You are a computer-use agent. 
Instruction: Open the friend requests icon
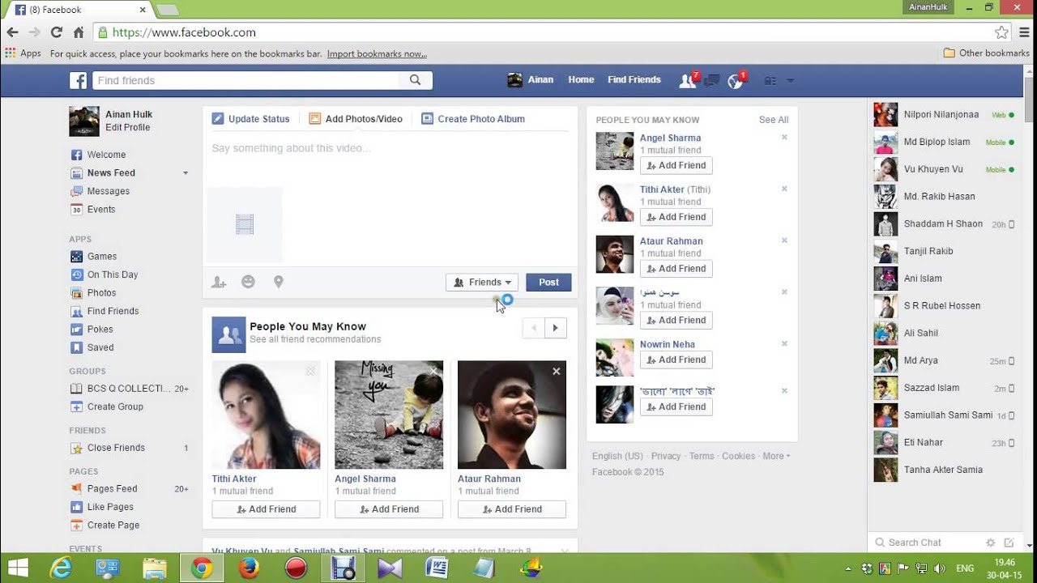pos(688,80)
